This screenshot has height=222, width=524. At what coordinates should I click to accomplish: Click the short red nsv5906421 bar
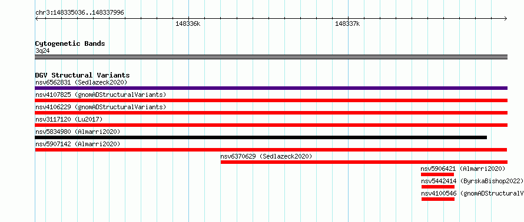click(x=437, y=174)
